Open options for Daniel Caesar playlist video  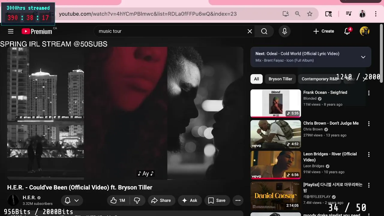[x=369, y=185]
